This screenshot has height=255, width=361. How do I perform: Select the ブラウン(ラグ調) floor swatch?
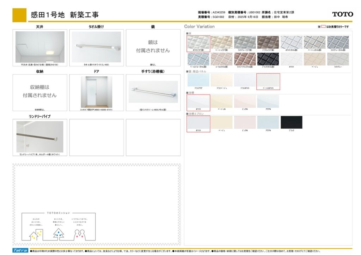(268, 42)
